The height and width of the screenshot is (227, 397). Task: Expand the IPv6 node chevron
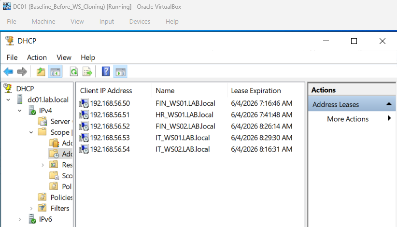click(x=20, y=219)
